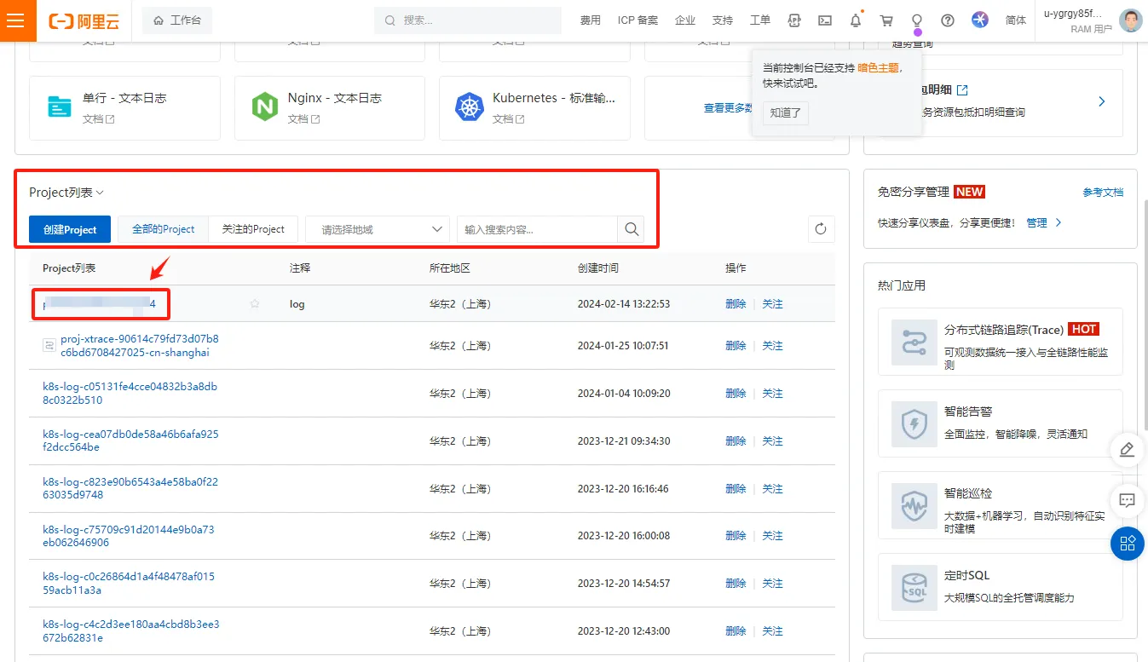Click the project search input field
Viewport: 1148px width, 662px height.
537,229
